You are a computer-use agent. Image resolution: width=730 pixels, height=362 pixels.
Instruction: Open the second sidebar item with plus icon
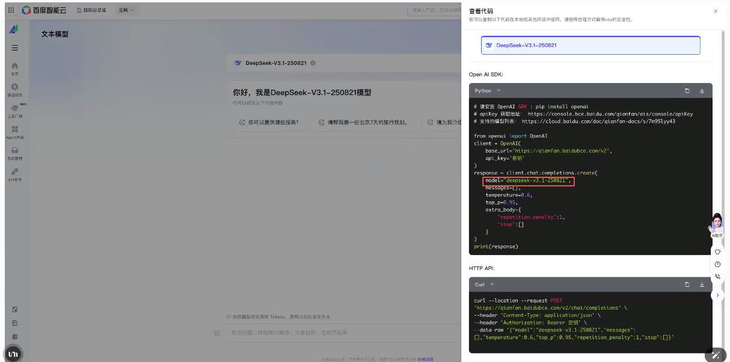click(x=15, y=90)
